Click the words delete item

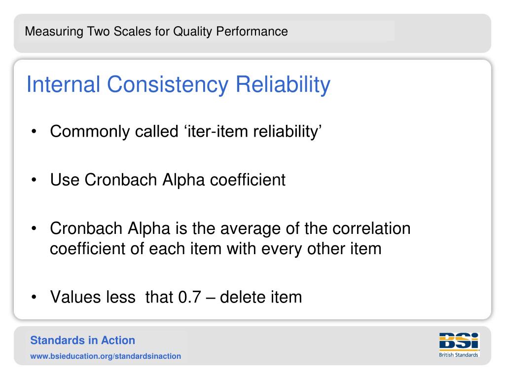tap(261, 297)
